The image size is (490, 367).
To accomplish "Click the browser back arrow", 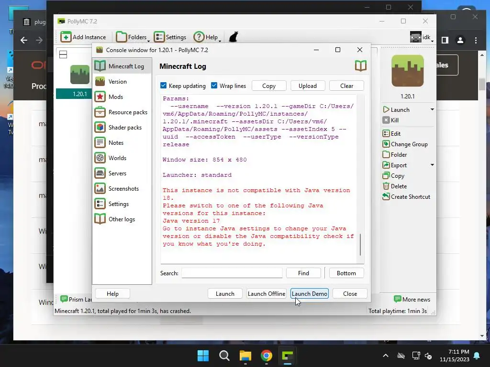I will click(x=24, y=40).
